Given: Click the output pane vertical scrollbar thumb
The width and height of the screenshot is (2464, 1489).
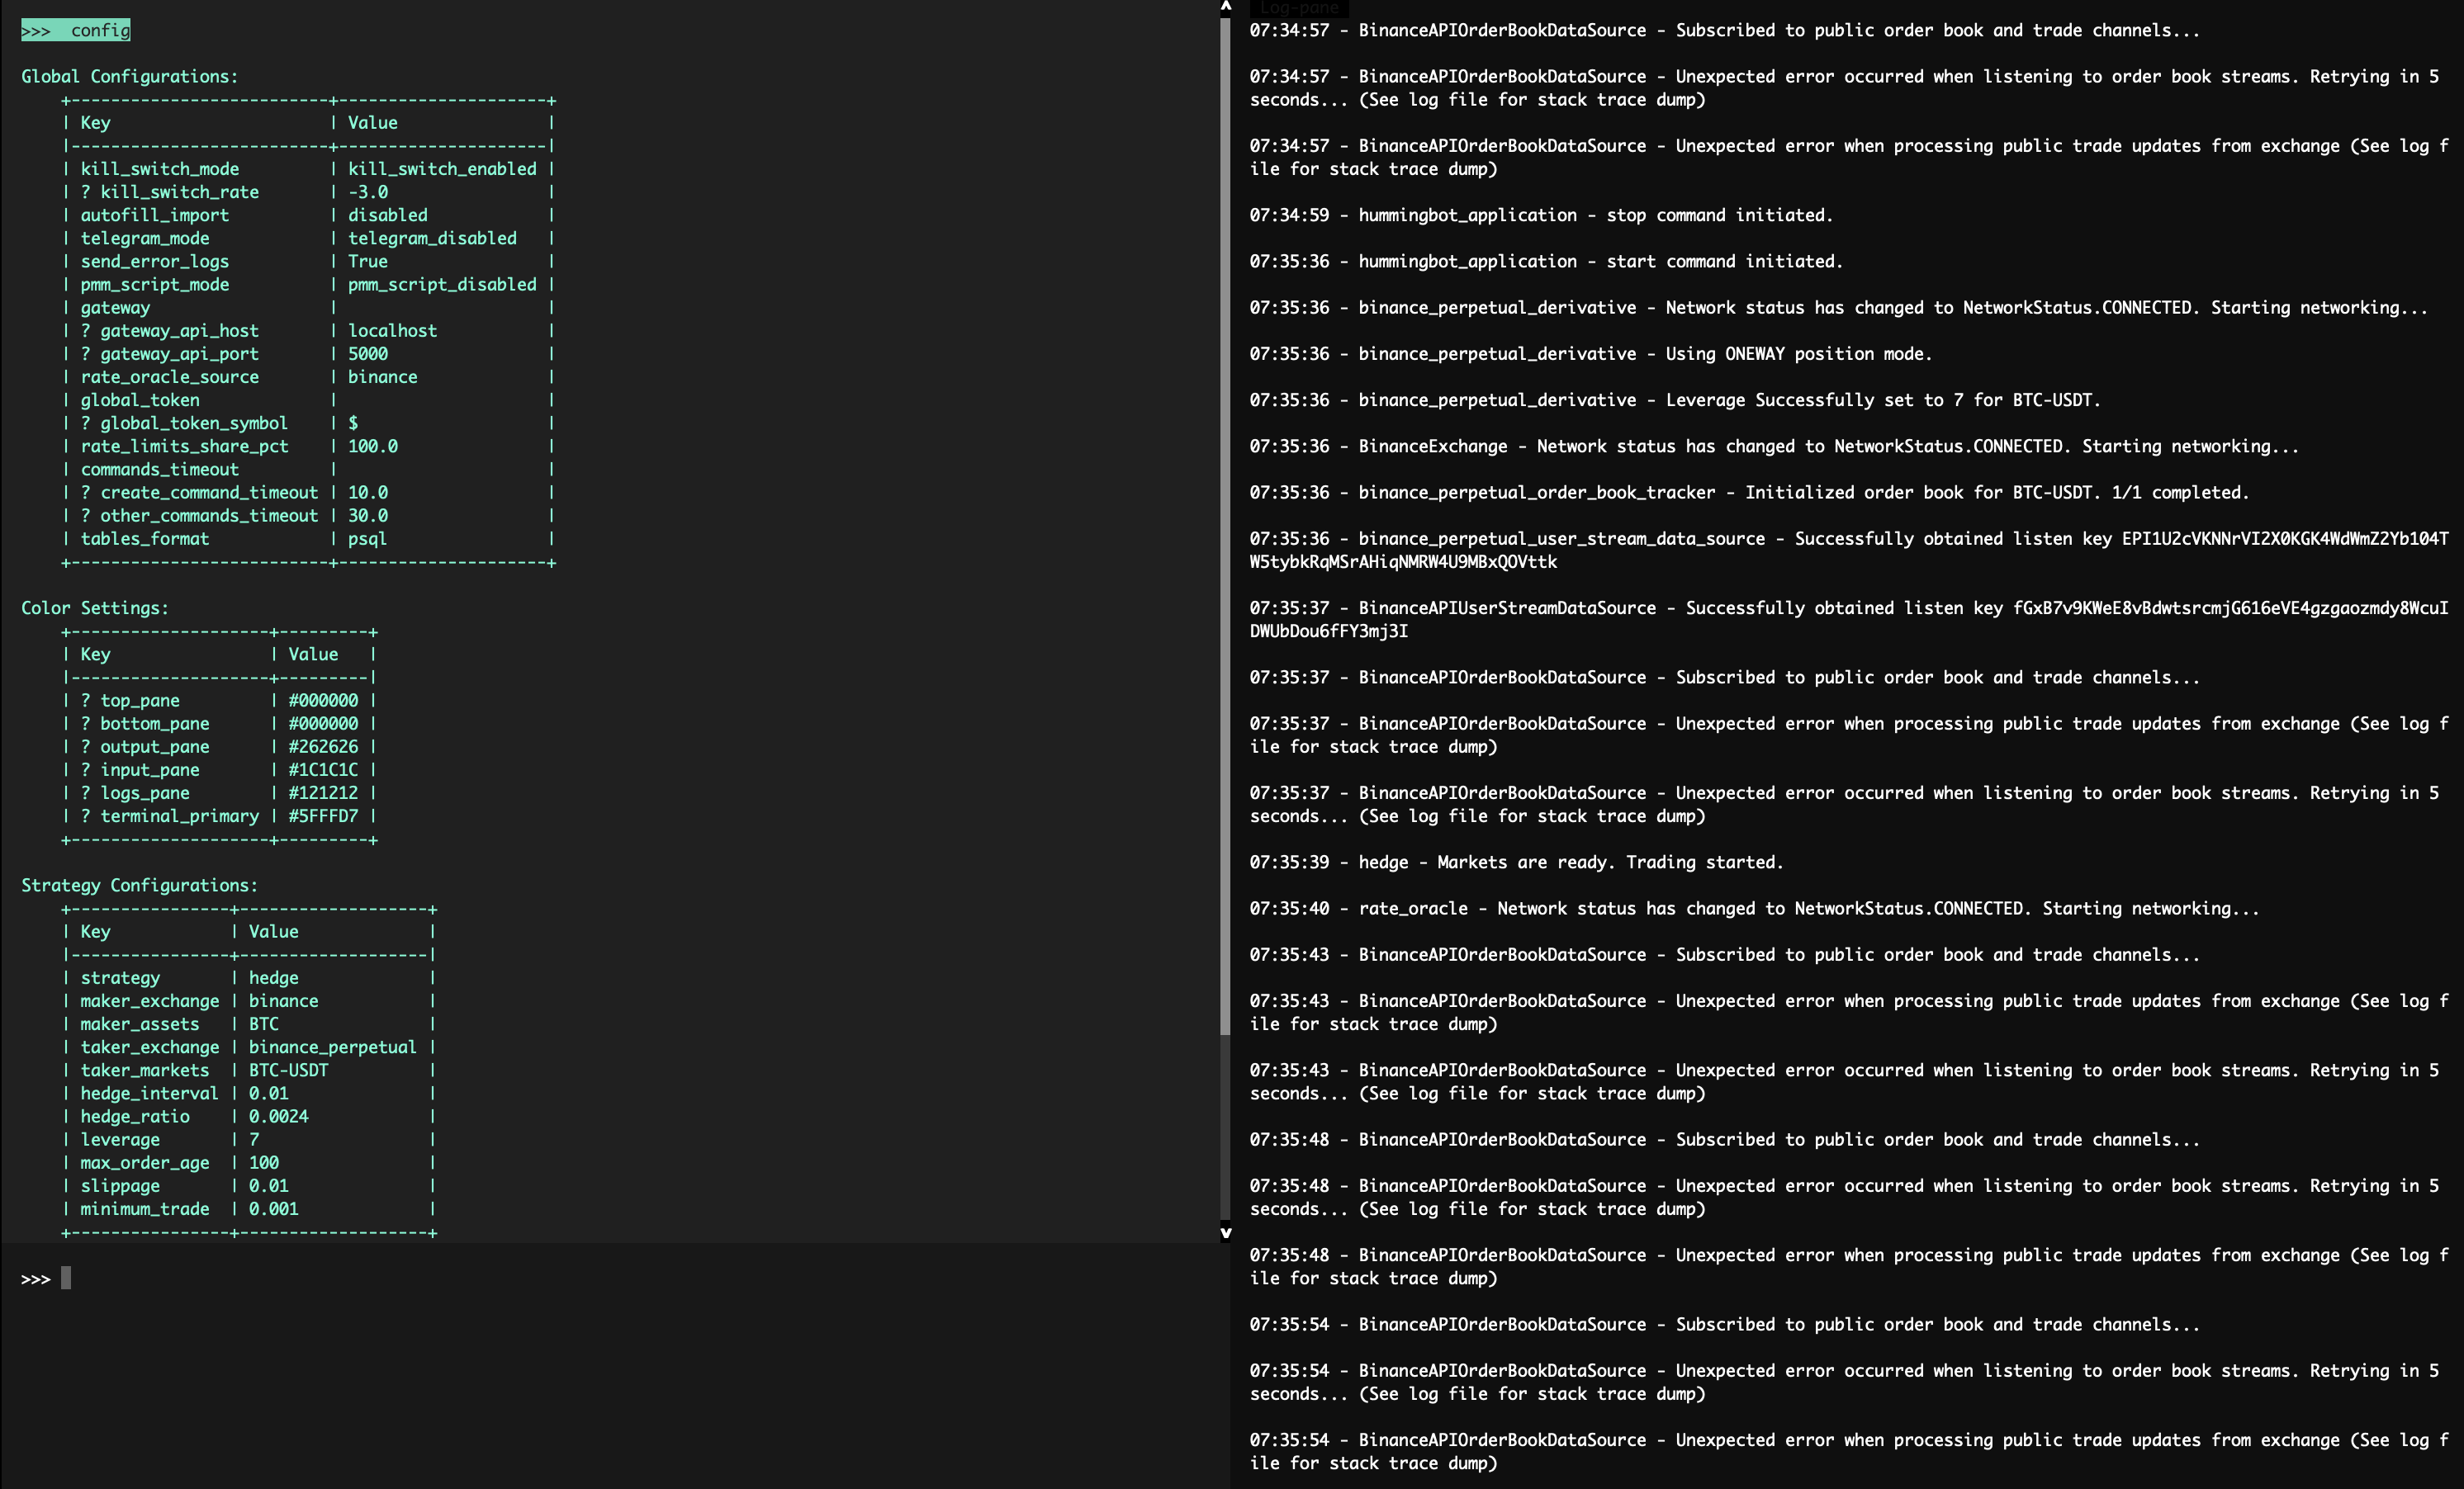Looking at the screenshot, I should click(1225, 527).
